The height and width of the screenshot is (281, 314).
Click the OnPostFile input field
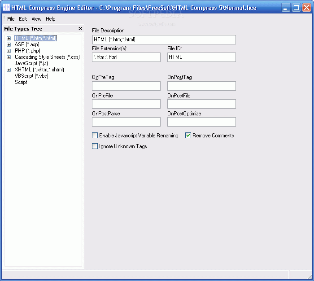[201, 104]
